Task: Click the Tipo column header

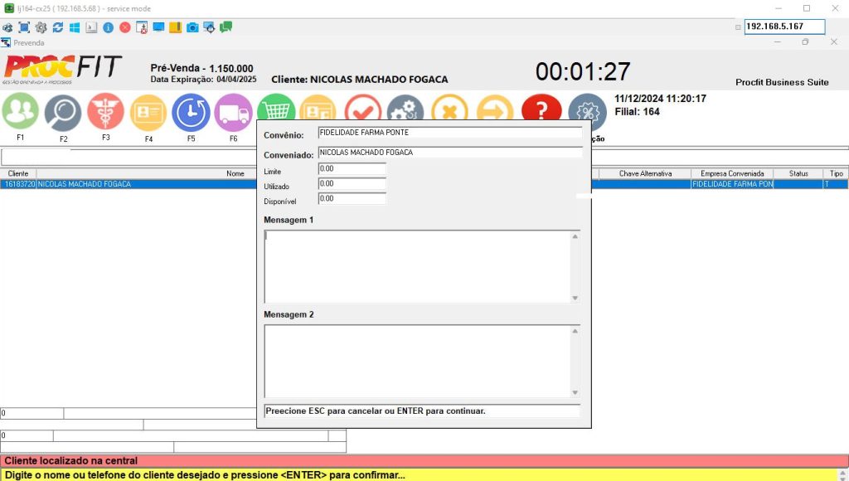Action: click(836, 173)
